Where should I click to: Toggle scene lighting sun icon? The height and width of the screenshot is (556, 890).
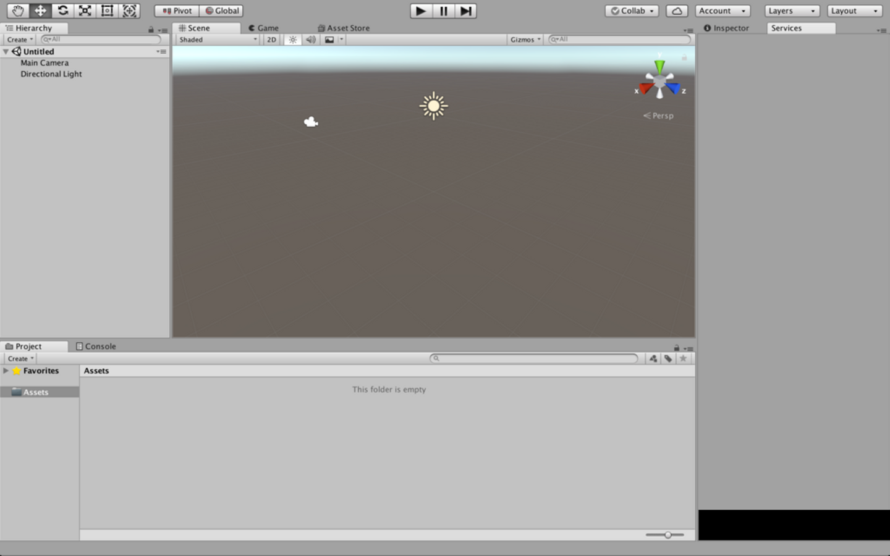pyautogui.click(x=293, y=40)
